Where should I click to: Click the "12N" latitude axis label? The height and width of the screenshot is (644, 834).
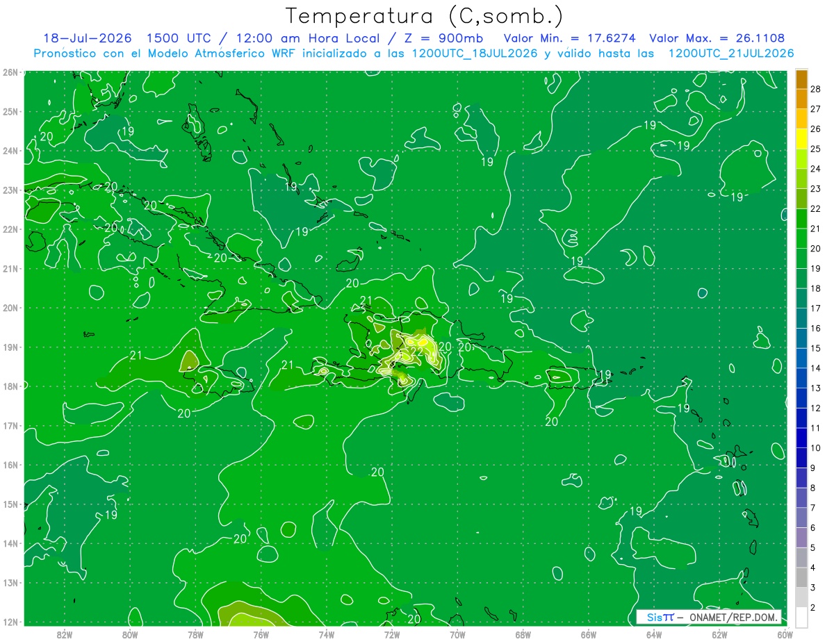10,622
